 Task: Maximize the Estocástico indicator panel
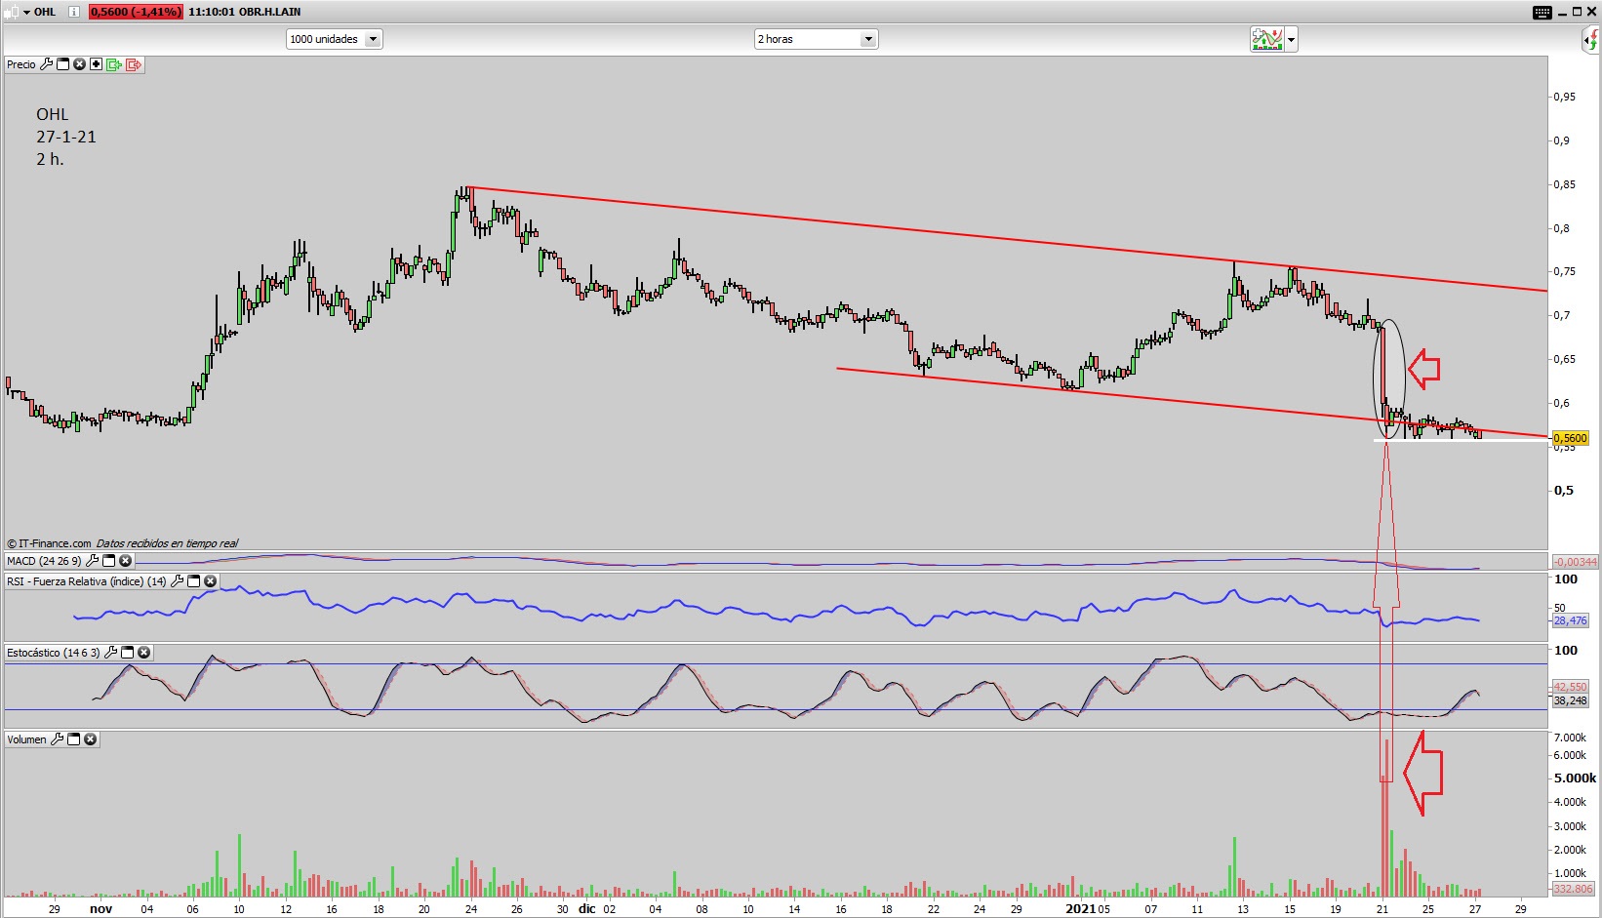127,653
